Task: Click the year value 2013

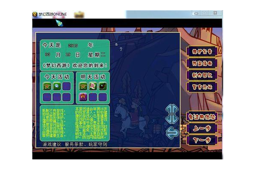Action: (73, 45)
